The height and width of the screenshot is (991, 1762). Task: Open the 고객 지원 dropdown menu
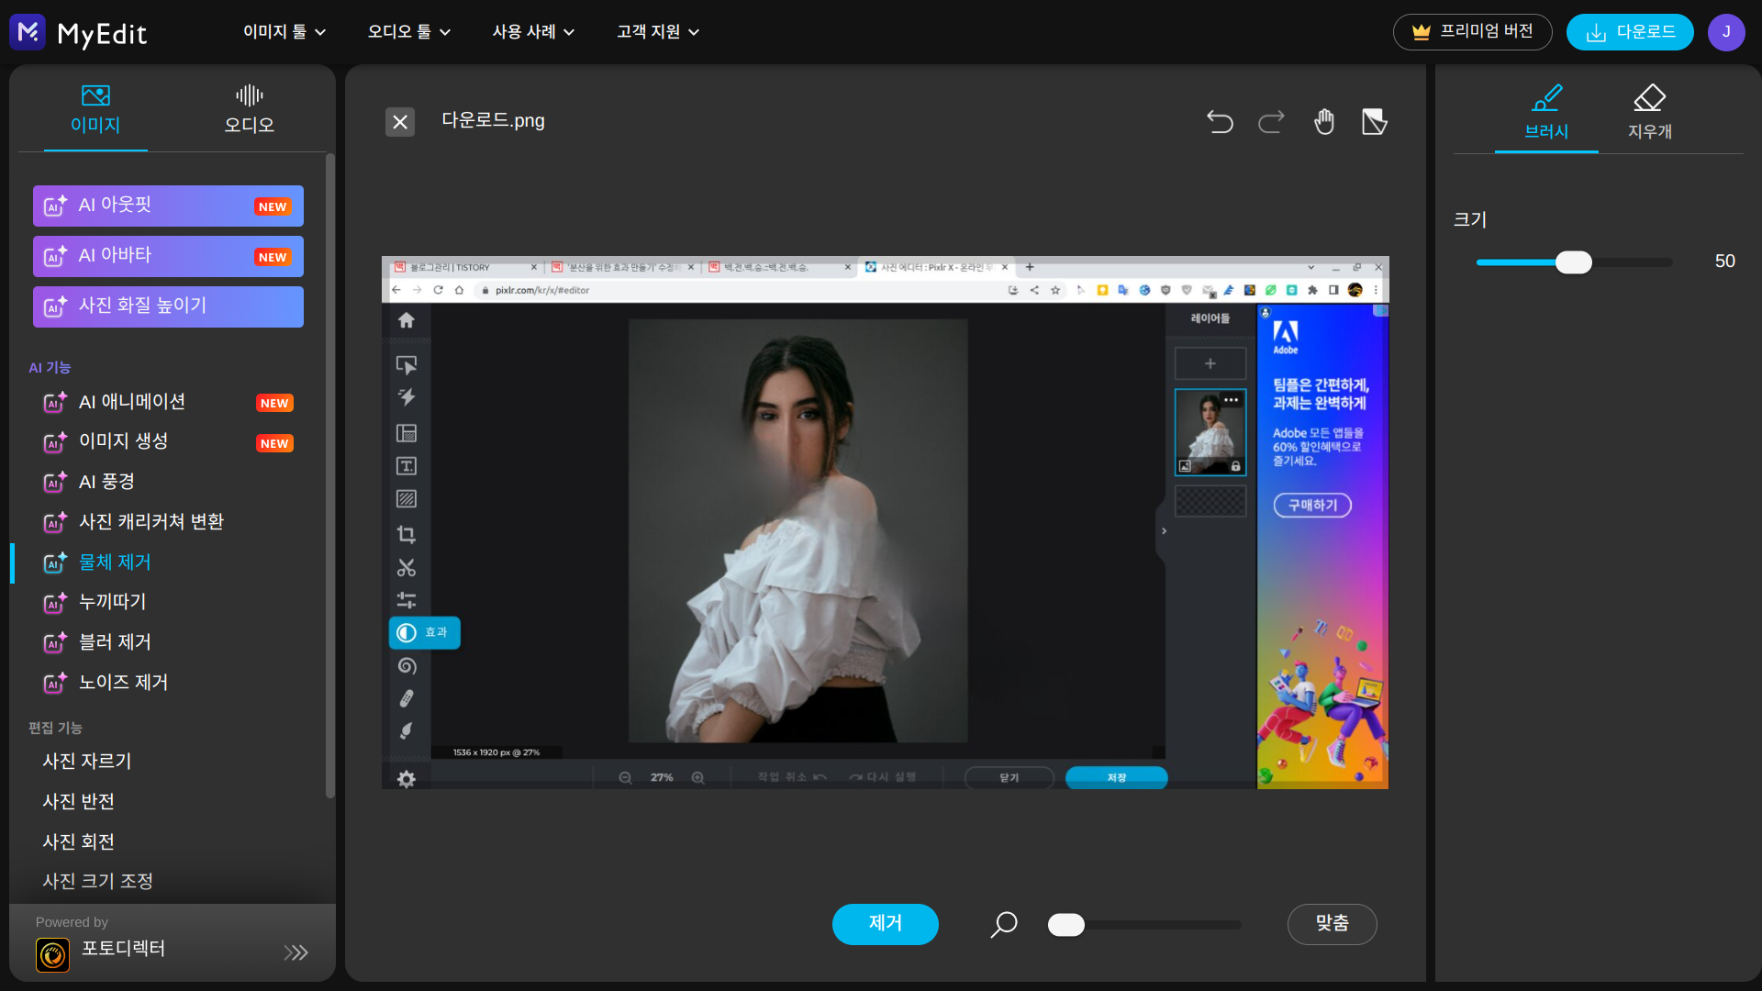(x=658, y=32)
